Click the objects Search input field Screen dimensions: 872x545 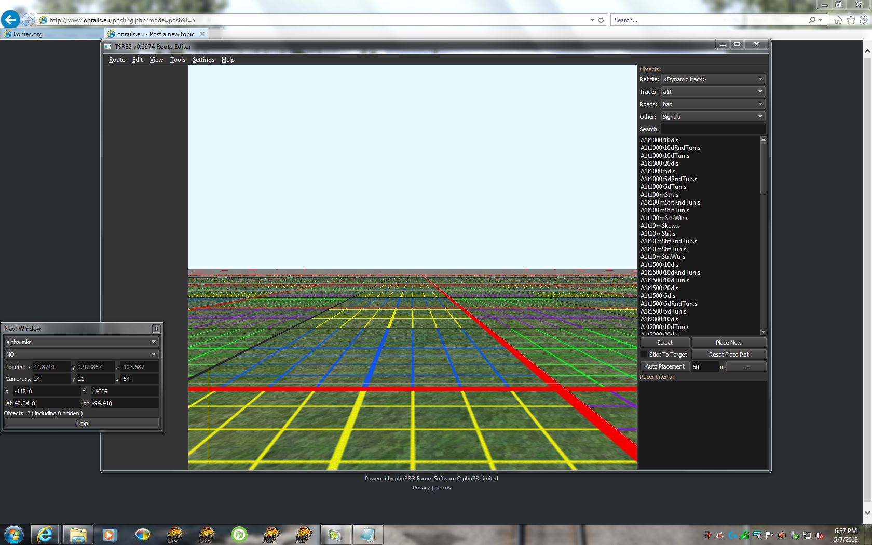point(713,129)
